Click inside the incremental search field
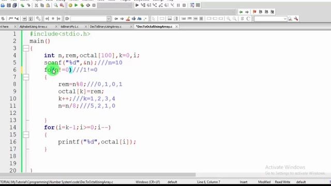 [x=88, y=19]
